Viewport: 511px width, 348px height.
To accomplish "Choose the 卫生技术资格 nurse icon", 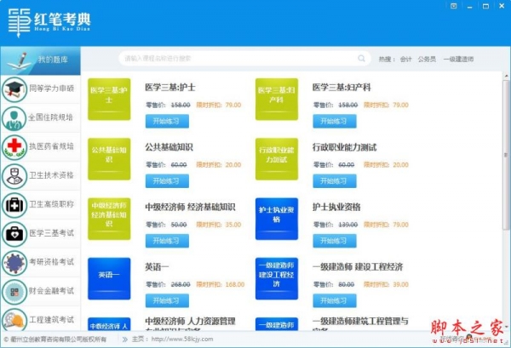I will click(x=14, y=176).
